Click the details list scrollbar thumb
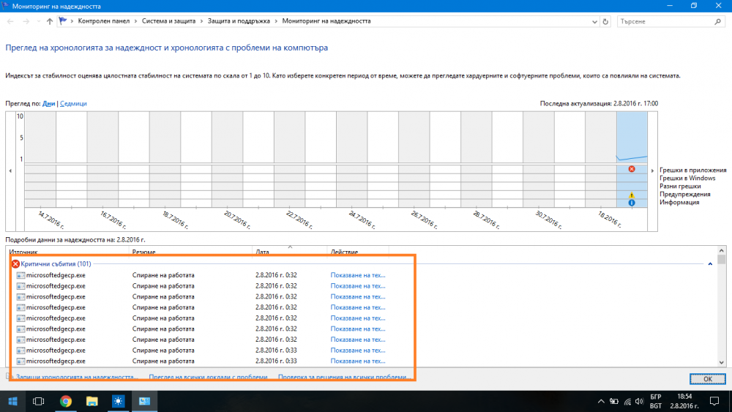Screen dimensions: 732x412 722,260
